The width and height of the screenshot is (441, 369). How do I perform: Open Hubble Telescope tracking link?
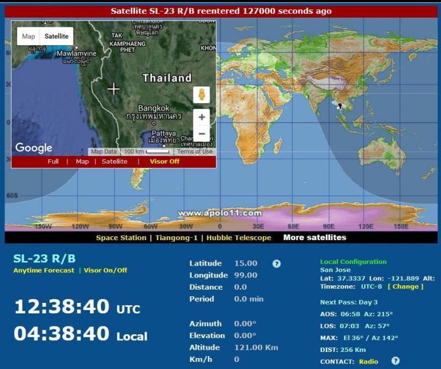[239, 238]
